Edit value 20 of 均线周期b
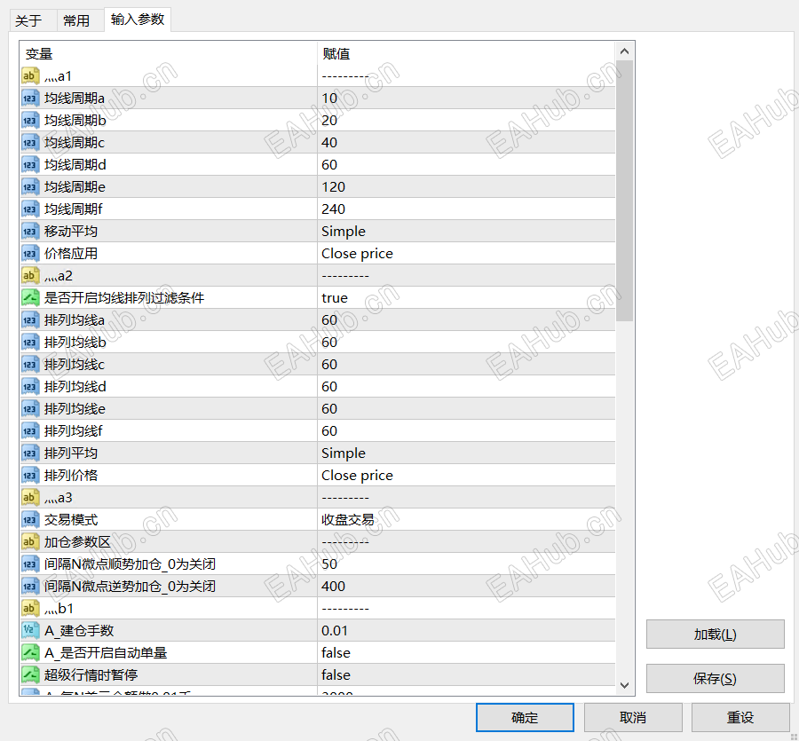 tap(466, 120)
